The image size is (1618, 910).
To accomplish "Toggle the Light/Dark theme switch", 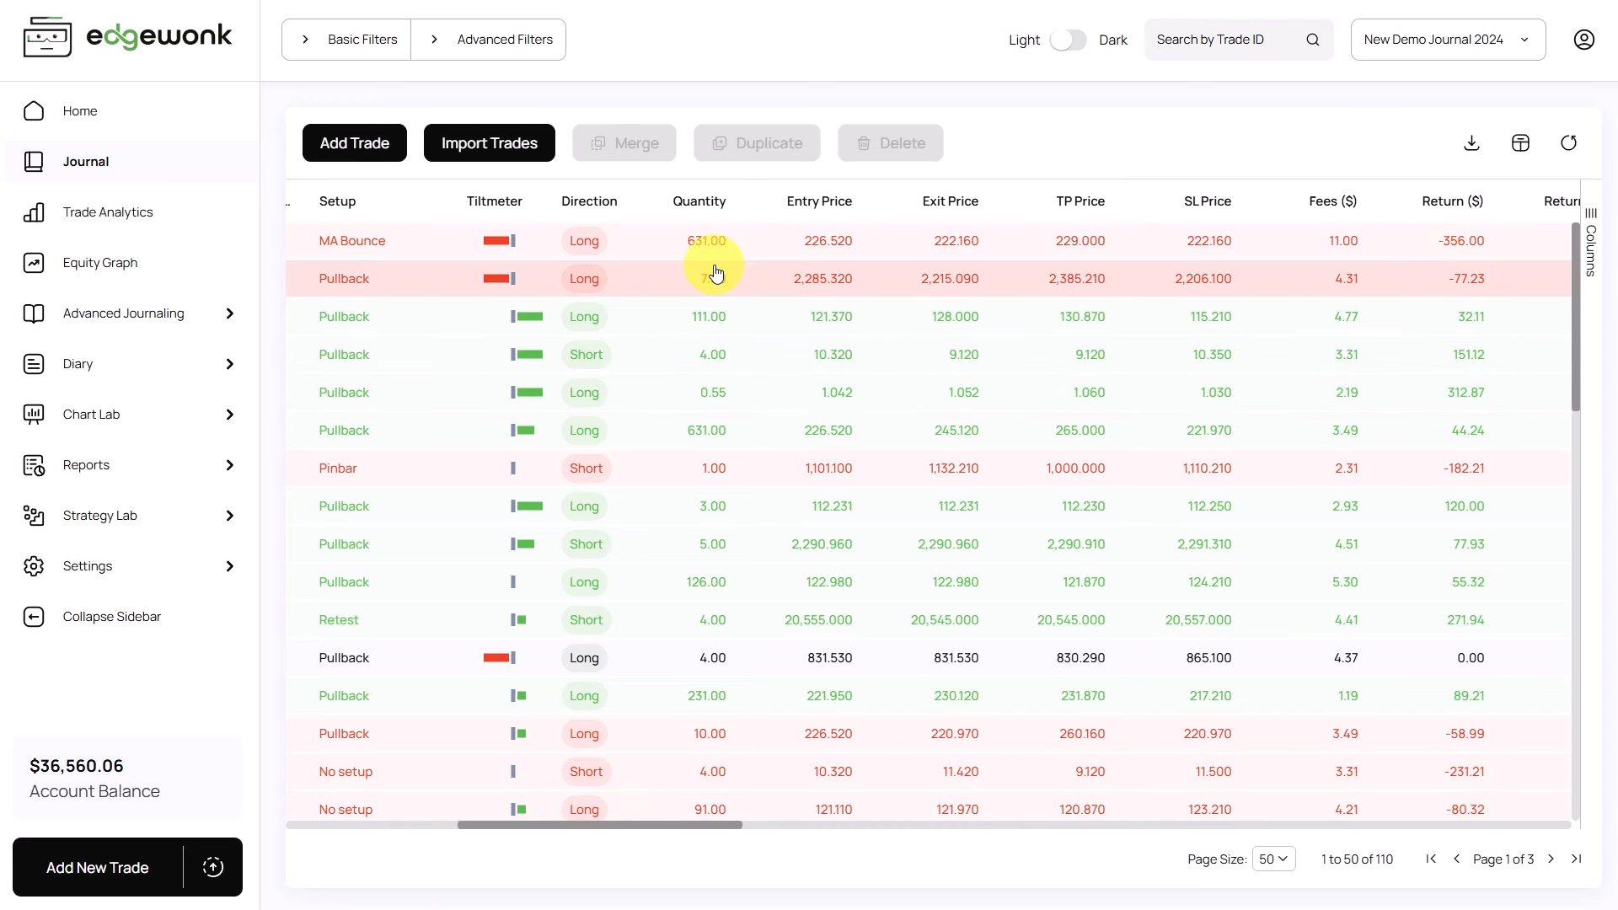I will [1068, 40].
